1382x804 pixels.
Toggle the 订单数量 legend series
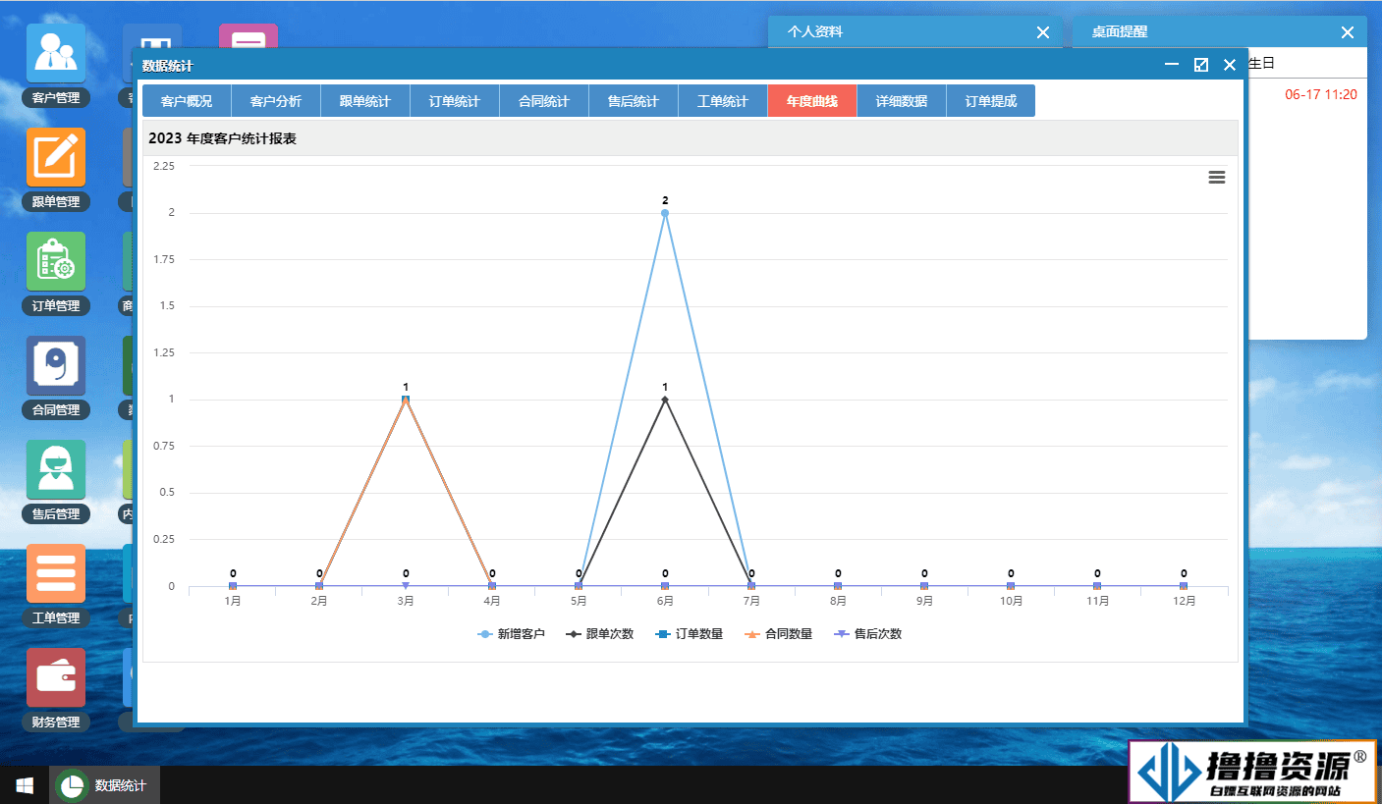pos(690,634)
